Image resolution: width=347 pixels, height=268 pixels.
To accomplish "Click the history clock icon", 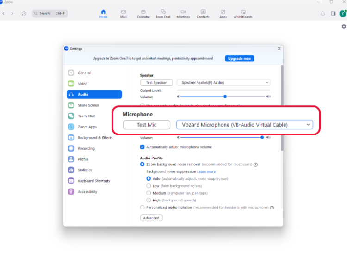I will (x=24, y=13).
